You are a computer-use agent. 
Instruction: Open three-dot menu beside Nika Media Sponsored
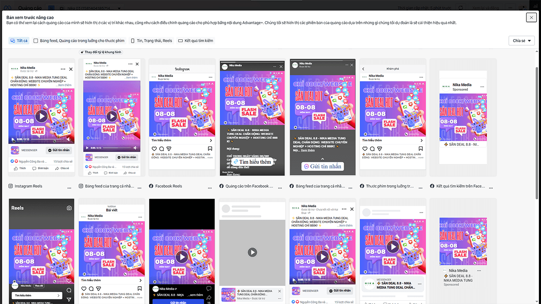(x=482, y=87)
